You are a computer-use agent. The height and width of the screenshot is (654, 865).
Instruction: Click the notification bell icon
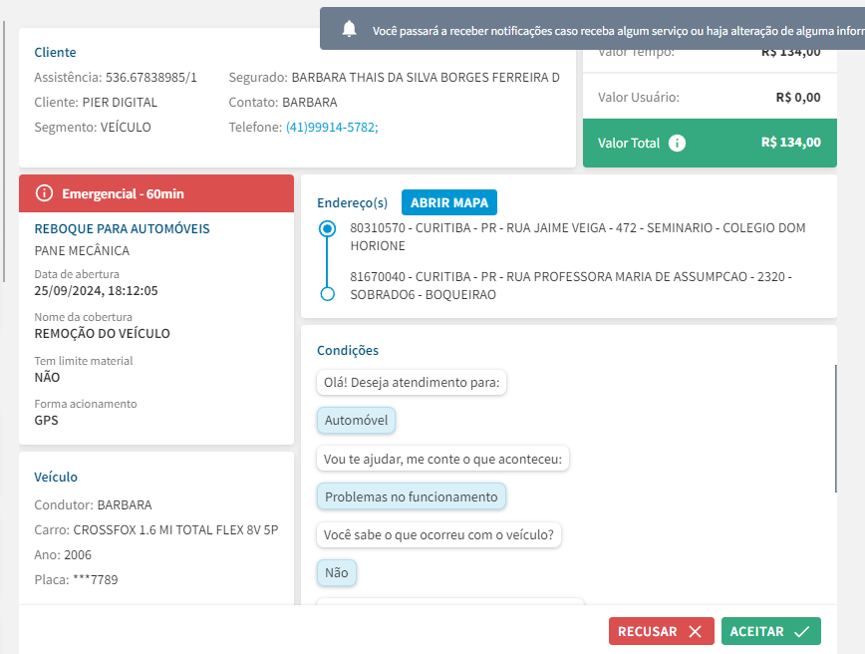point(349,29)
